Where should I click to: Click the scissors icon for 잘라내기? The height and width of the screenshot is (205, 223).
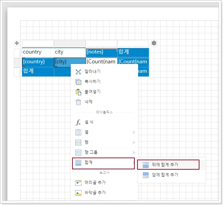pos(78,71)
